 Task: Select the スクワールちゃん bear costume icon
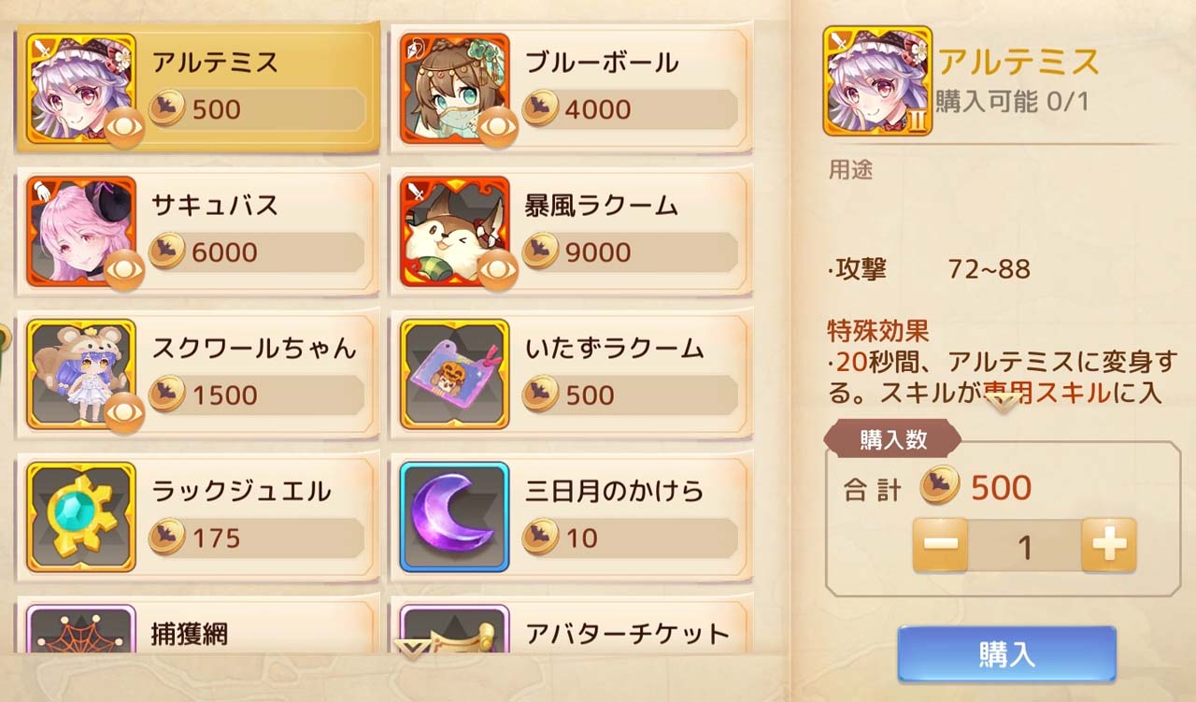pyautogui.click(x=81, y=374)
